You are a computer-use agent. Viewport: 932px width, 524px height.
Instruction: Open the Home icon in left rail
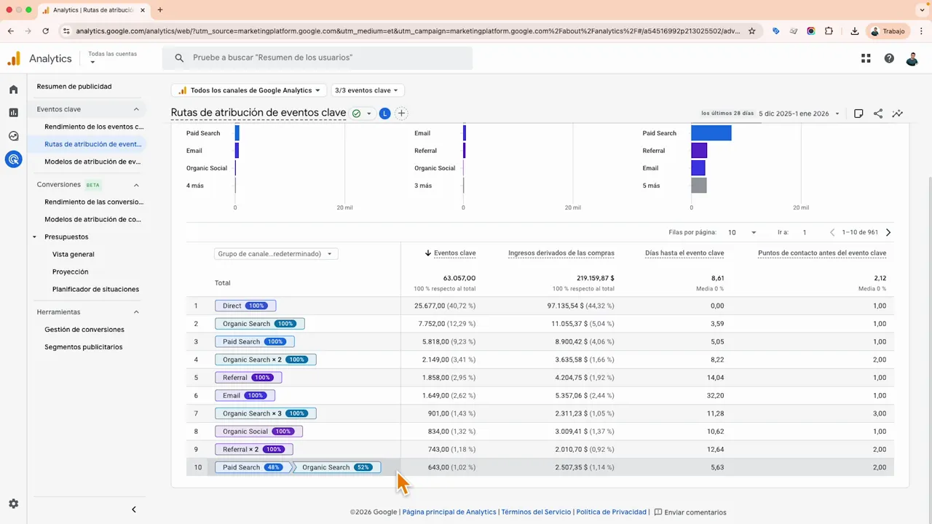click(x=13, y=90)
